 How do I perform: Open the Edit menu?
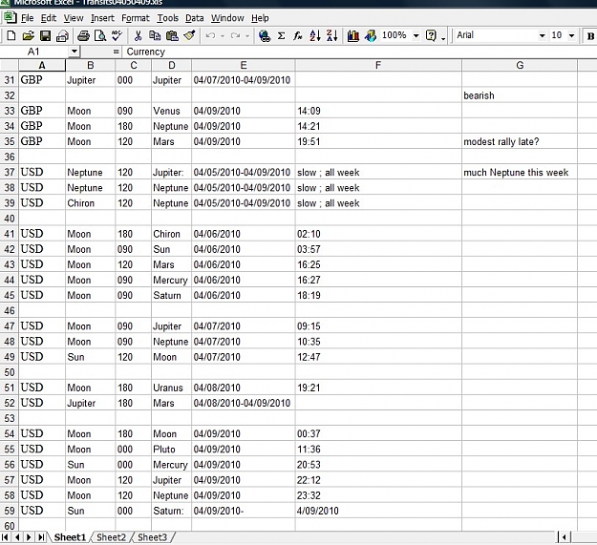[49, 18]
